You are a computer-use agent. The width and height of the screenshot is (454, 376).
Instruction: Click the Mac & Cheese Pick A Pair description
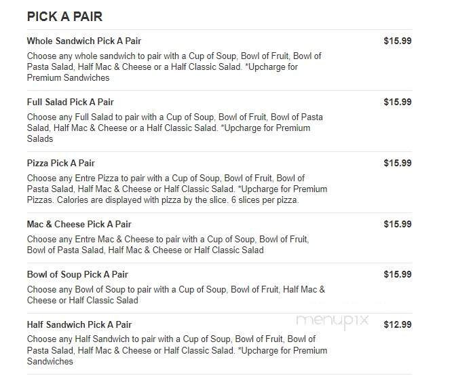tap(168, 245)
